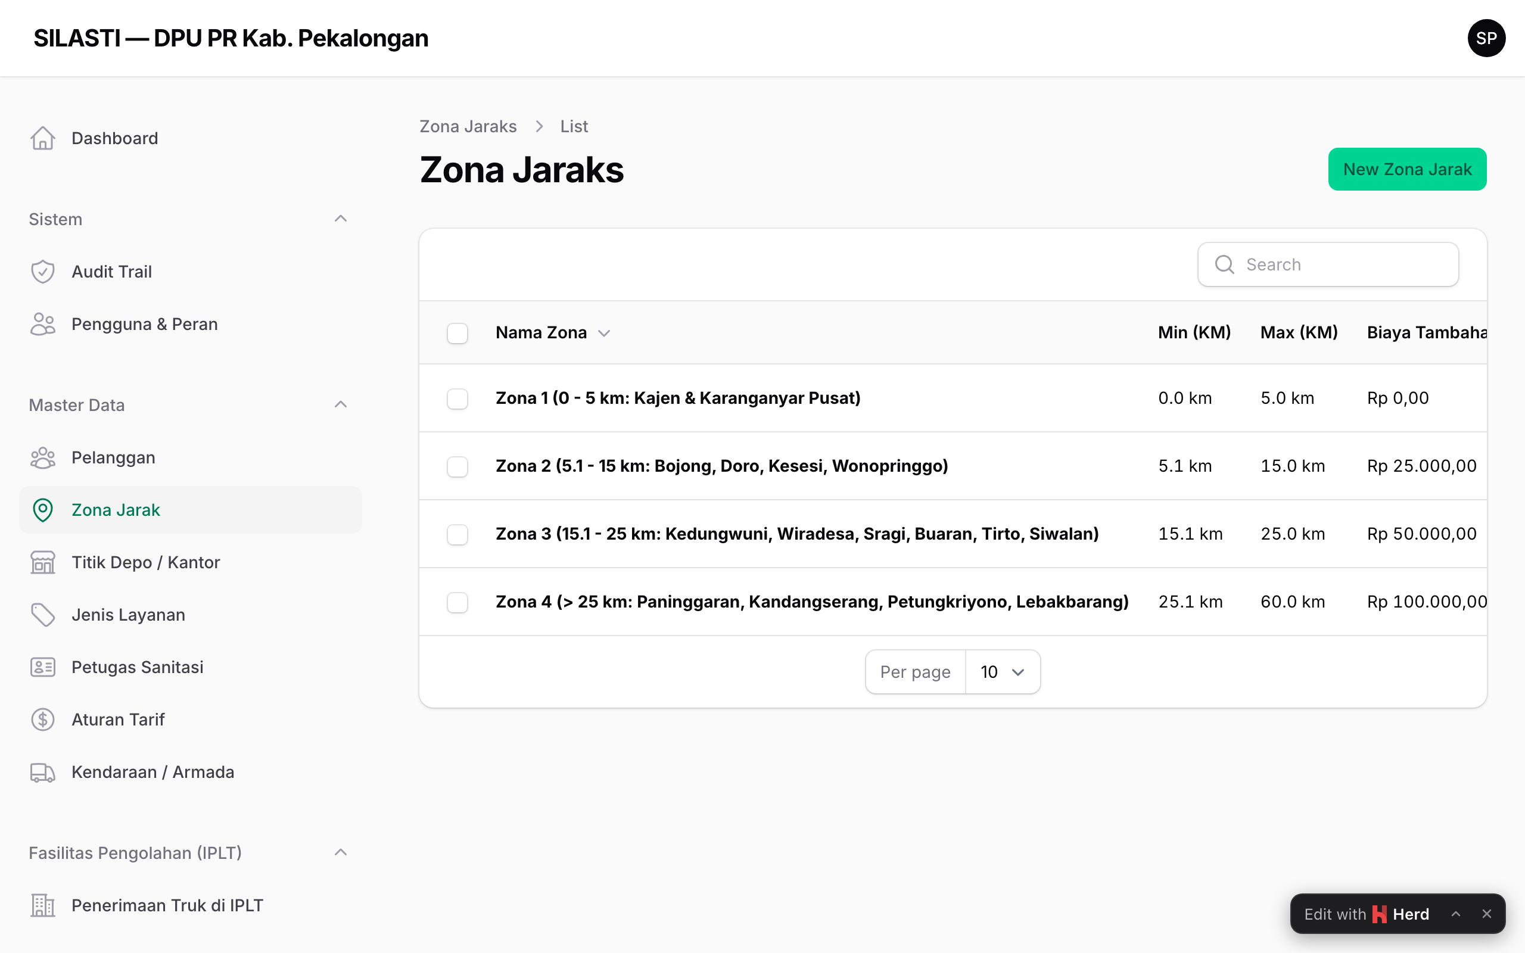Toggle the select-all checkbox in table header
This screenshot has width=1525, height=953.
click(x=457, y=333)
